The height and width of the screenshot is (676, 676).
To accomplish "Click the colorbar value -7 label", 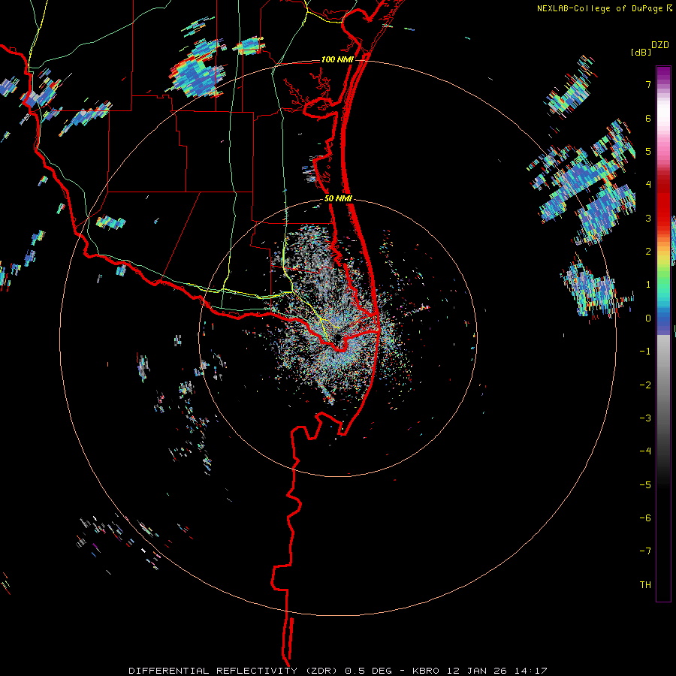I will tap(645, 551).
